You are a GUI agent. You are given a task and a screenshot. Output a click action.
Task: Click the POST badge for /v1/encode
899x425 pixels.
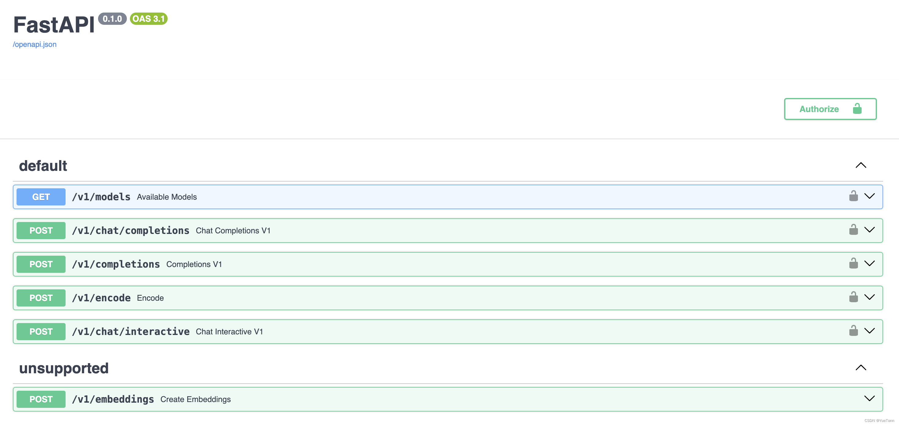pyautogui.click(x=41, y=298)
